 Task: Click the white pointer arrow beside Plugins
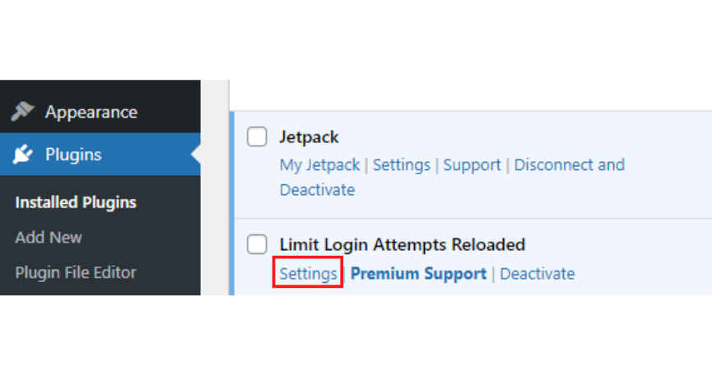click(196, 154)
